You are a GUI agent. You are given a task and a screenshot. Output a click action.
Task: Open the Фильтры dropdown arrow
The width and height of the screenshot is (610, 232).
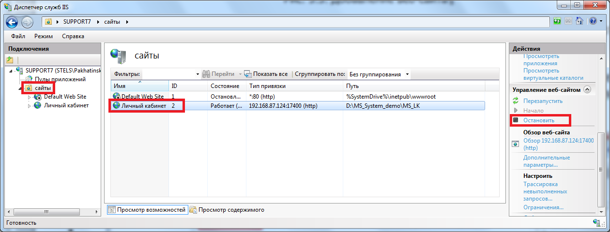(198, 74)
